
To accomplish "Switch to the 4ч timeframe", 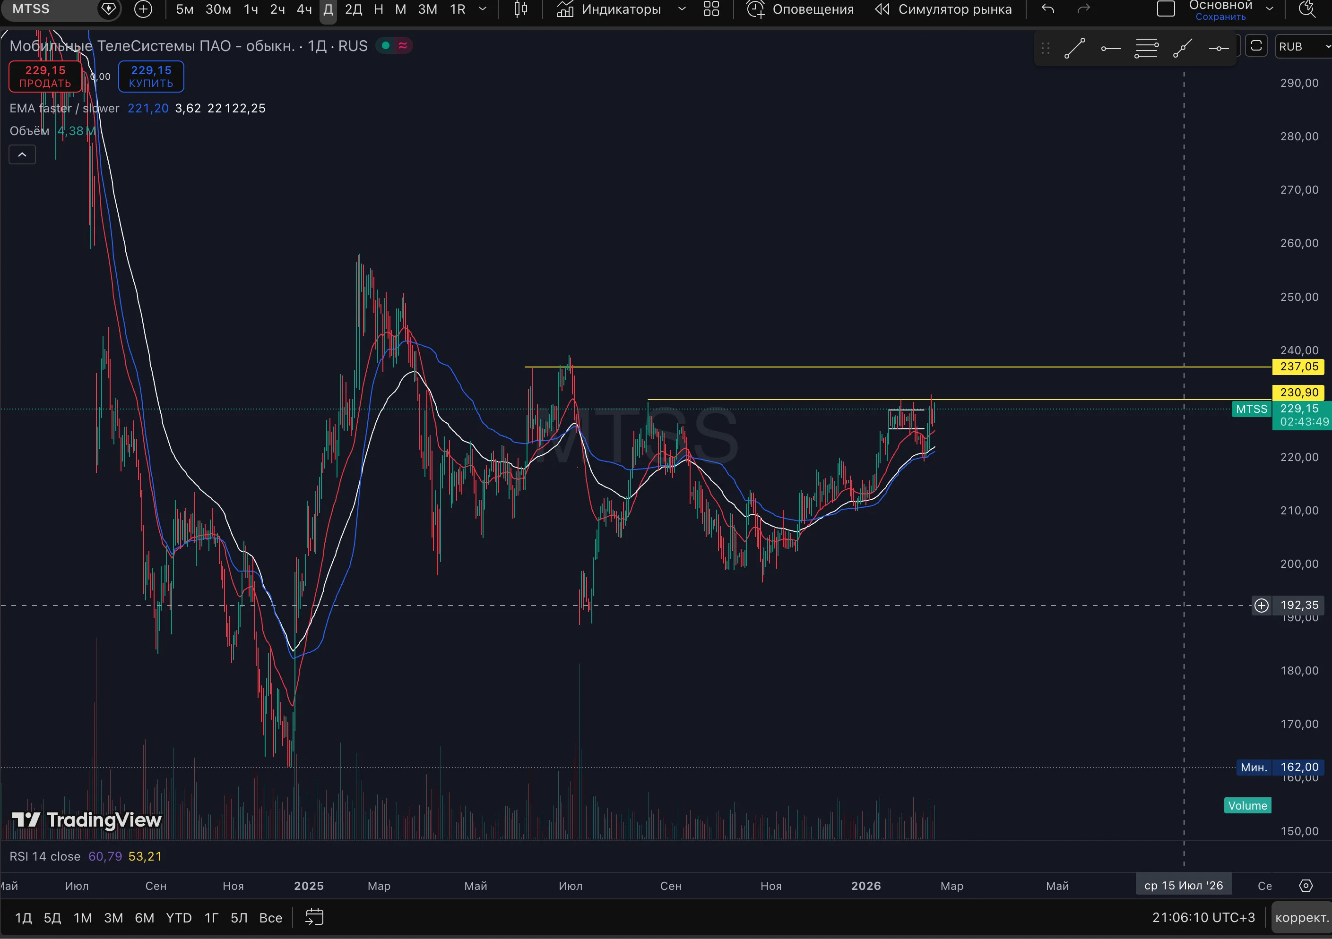I will [x=304, y=9].
